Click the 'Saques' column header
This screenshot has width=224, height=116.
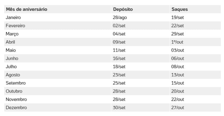click(x=180, y=9)
